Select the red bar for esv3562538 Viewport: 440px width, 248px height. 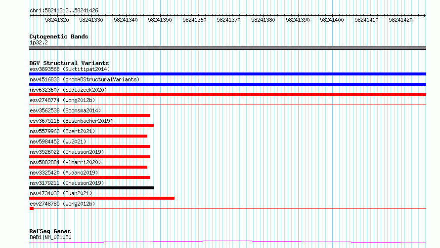click(90, 115)
